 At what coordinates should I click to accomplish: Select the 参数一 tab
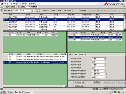click(71, 54)
